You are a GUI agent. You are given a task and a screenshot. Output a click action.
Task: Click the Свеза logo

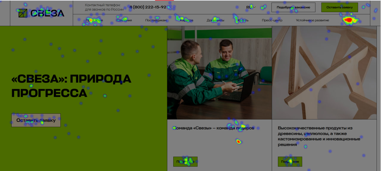[x=41, y=13]
